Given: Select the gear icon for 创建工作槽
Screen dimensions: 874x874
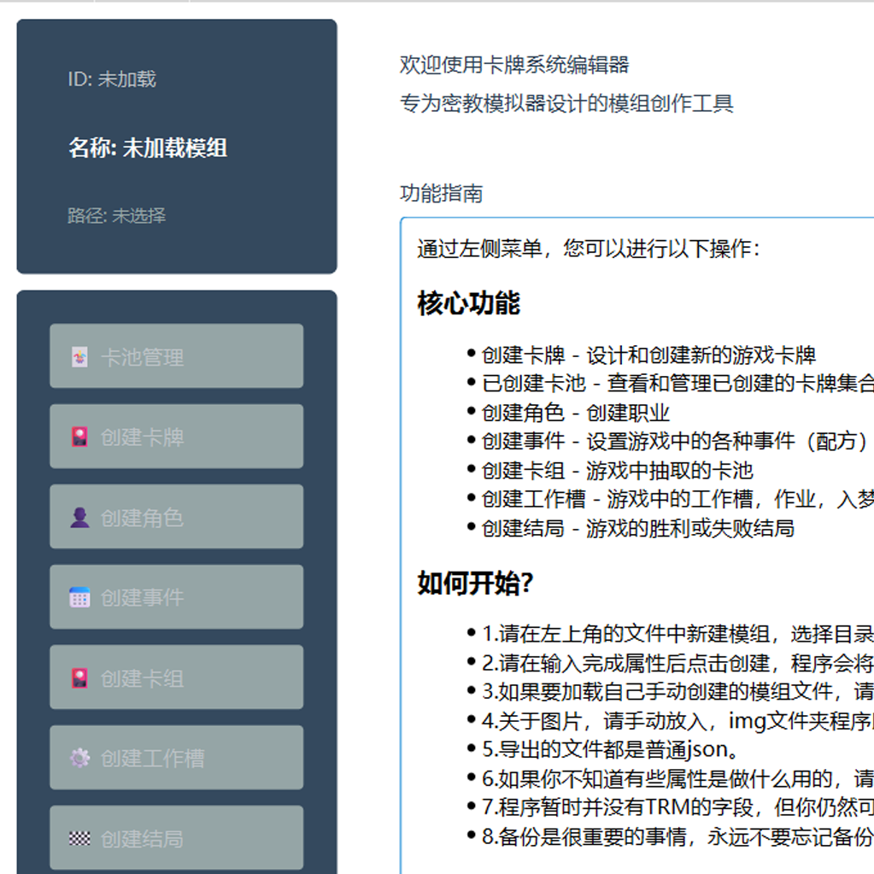Looking at the screenshot, I should coord(79,758).
